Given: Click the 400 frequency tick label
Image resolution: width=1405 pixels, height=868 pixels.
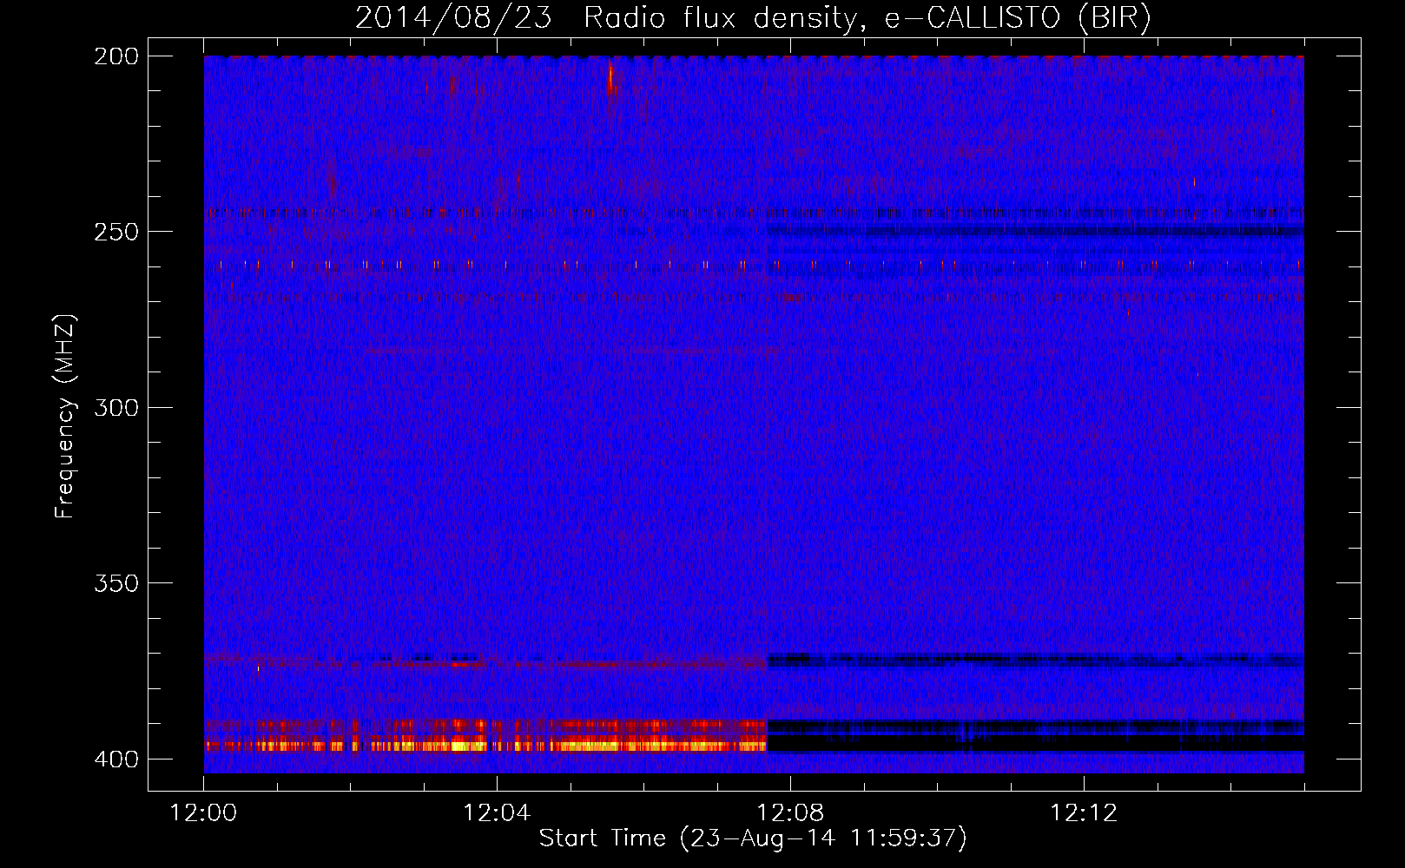Looking at the screenshot, I should 116,759.
